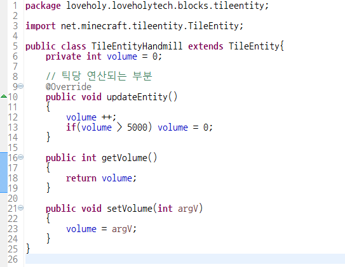Click the updateEntity method name
The image size is (345, 267).
[137, 97]
